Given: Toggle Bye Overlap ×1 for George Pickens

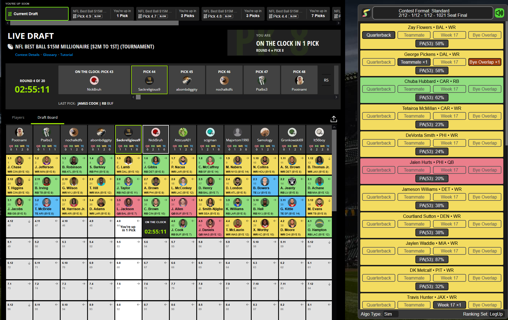Looking at the screenshot, I should pos(485,62).
